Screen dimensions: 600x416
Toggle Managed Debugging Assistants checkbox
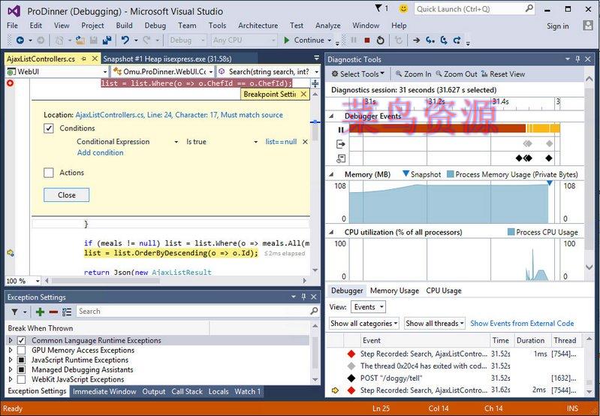tap(22, 369)
